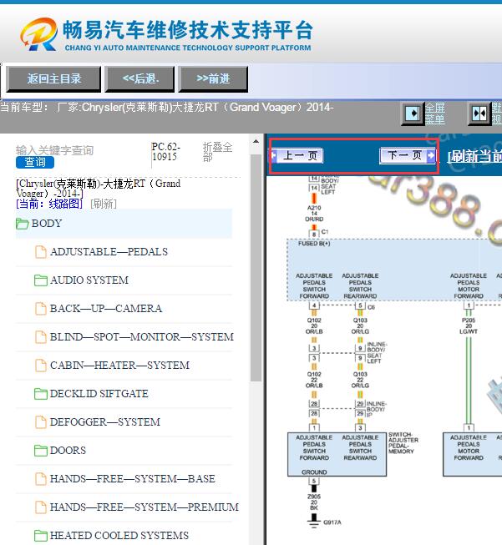Click the HEATED COOLED SYSTEMS folder icon
This screenshot has width=502, height=545.
click(x=41, y=536)
